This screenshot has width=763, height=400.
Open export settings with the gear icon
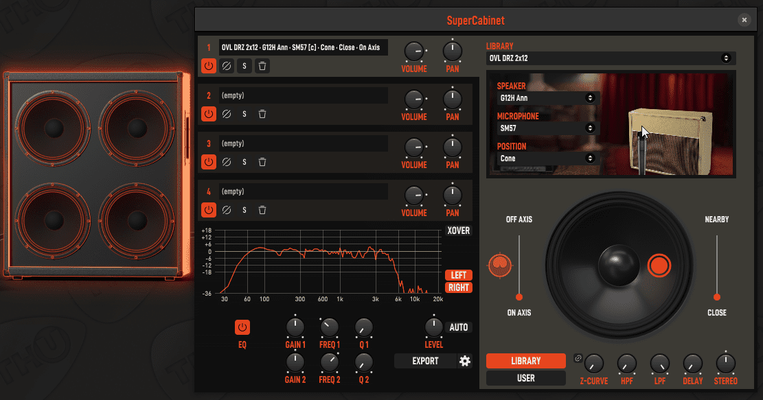pos(465,361)
